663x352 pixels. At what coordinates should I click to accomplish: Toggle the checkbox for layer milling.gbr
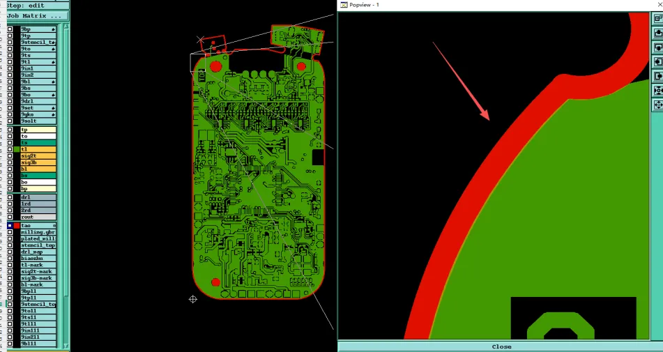tap(10, 232)
